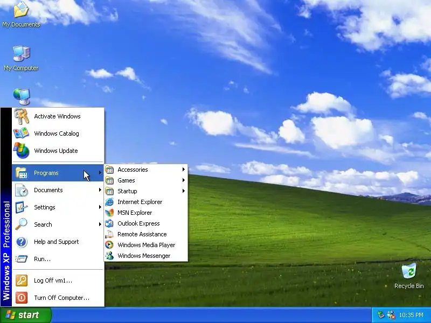Select the Programs menu entry
The width and height of the screenshot is (431, 323).
click(58, 173)
